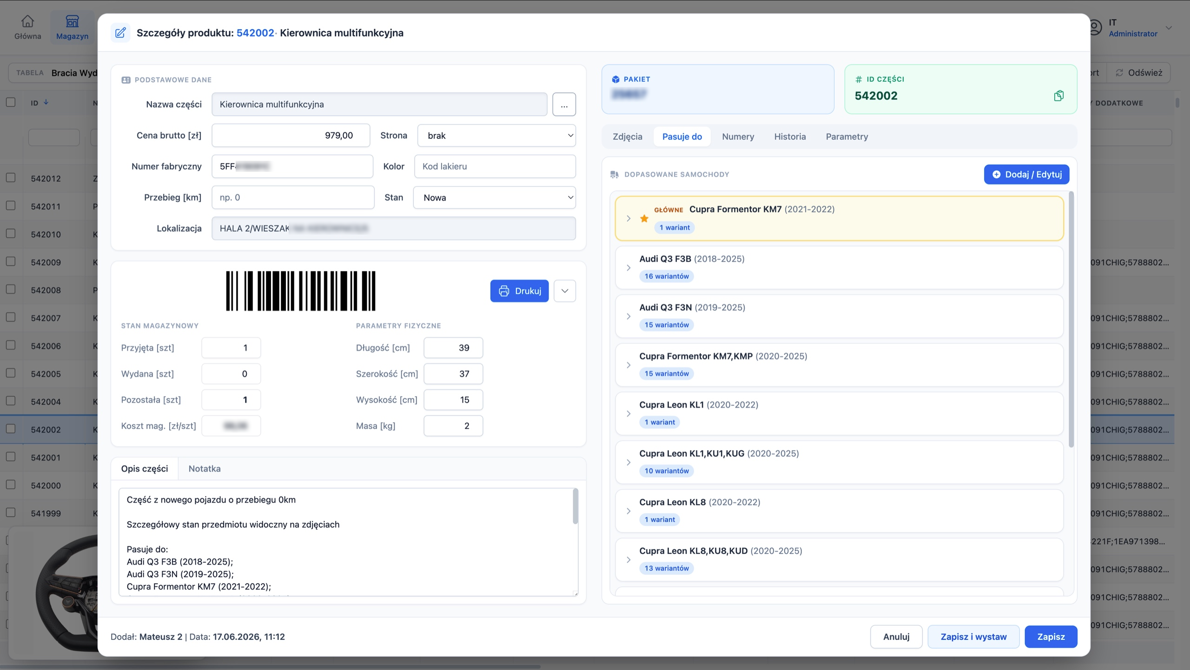
Task: Tick the checkbox for row 542012
Action: click(x=11, y=177)
